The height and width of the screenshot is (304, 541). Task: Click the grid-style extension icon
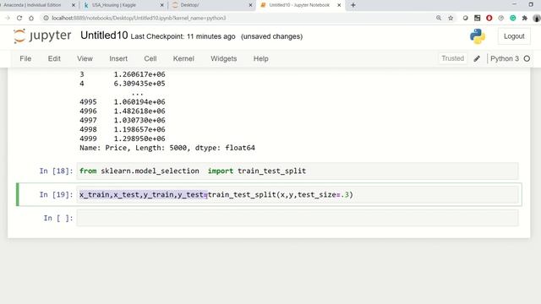click(477, 18)
